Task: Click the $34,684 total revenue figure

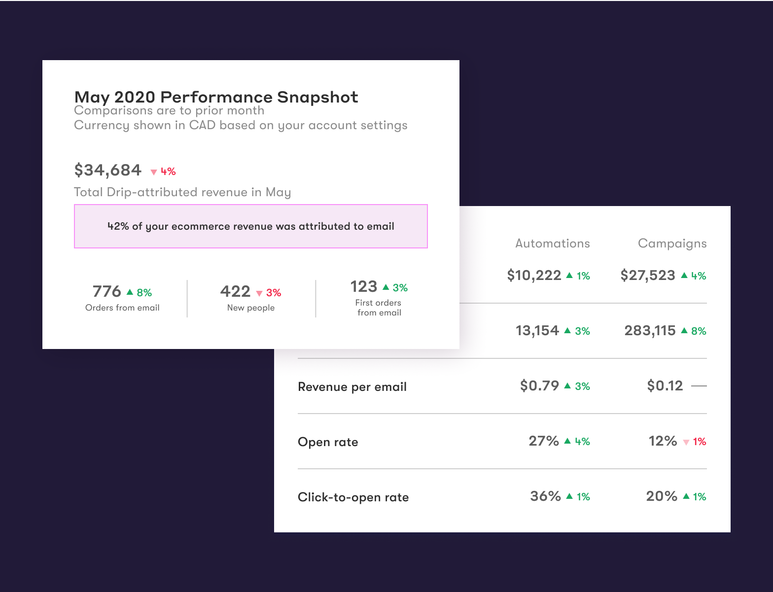Action: [108, 170]
